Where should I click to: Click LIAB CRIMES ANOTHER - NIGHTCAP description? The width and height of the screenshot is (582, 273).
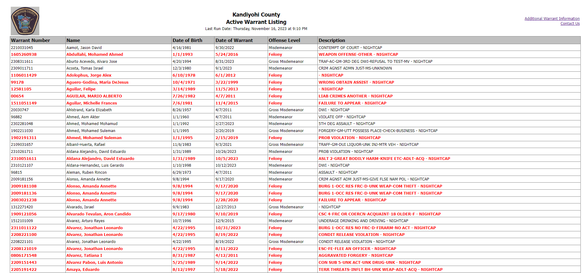tap(356, 96)
